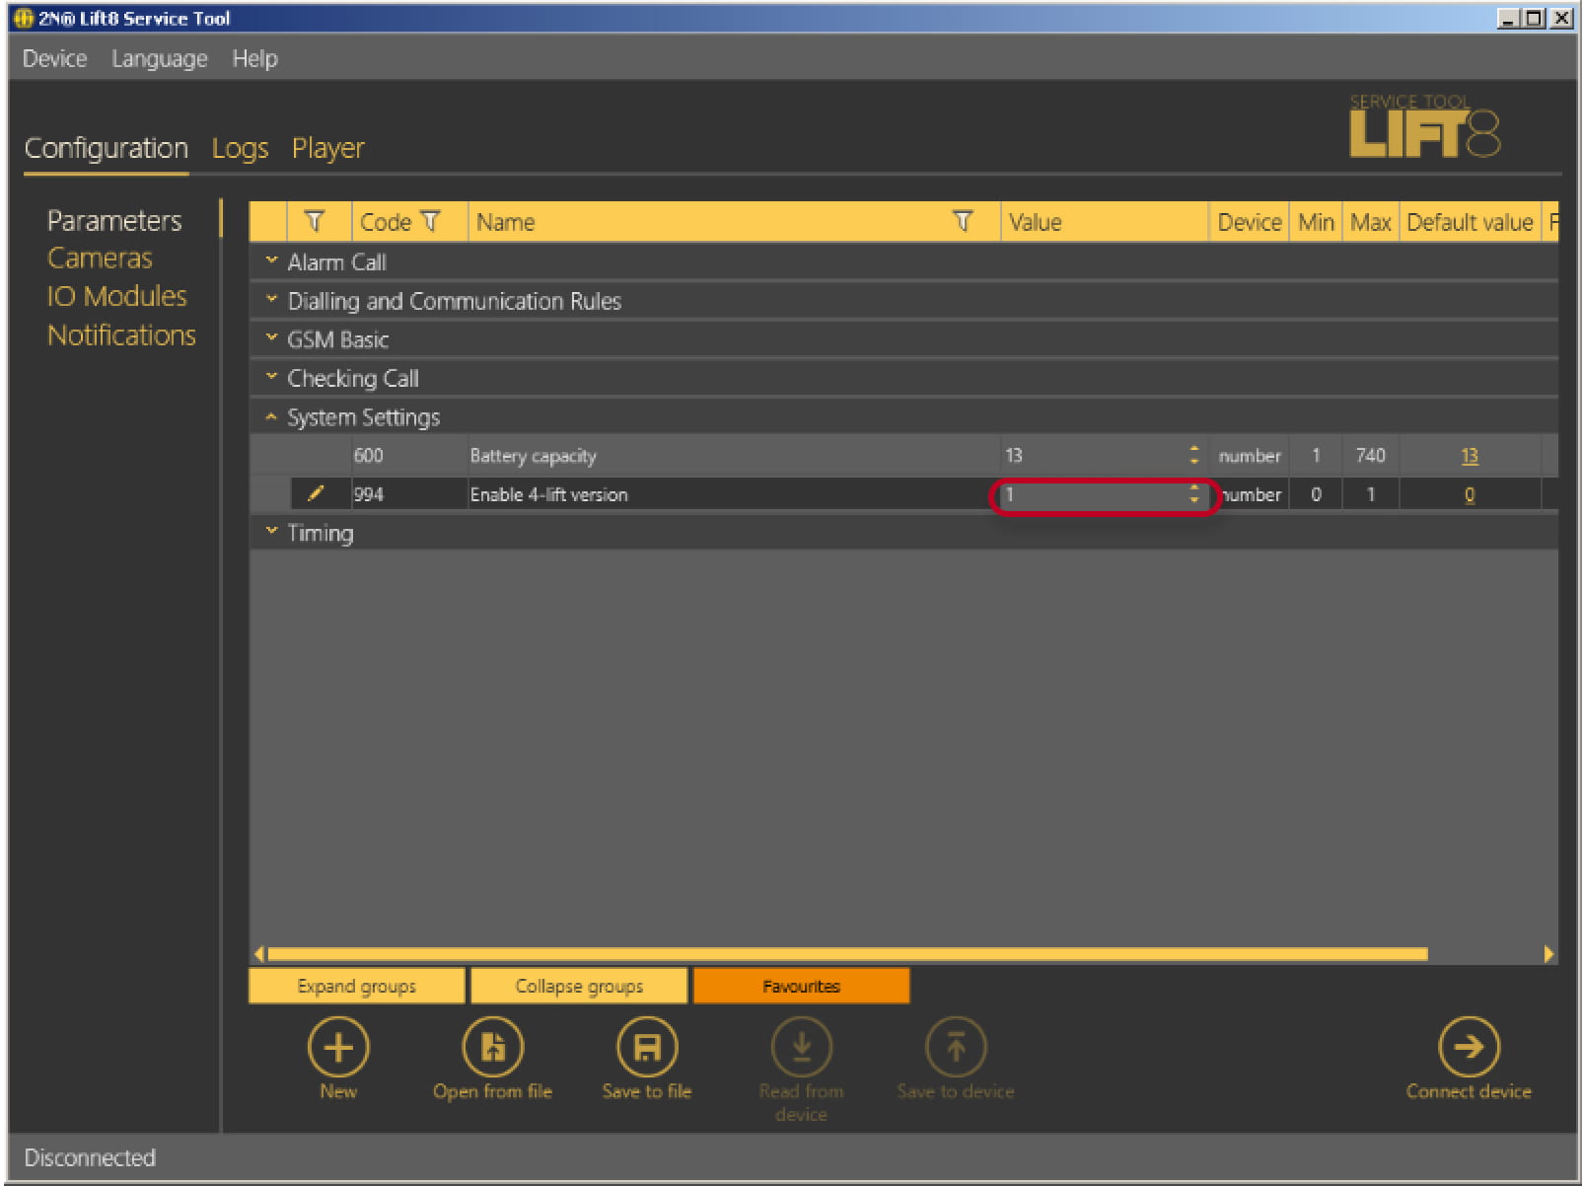Viewport: 1584px width, 1186px height.
Task: Open the Name column filter funnel
Action: point(964,222)
